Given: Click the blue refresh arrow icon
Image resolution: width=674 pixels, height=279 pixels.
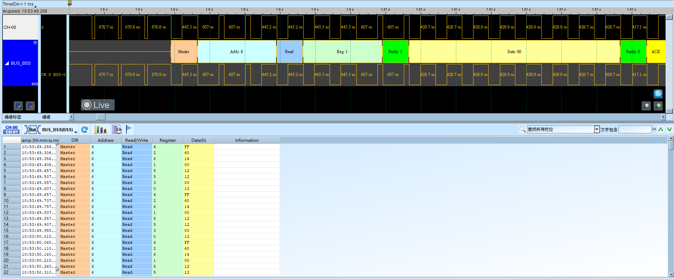Looking at the screenshot, I should 84,129.
